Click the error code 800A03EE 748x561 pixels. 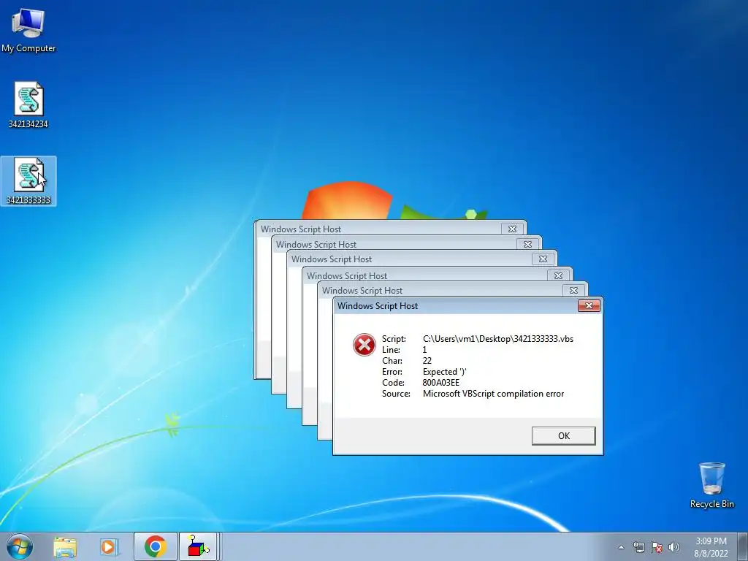[440, 383]
